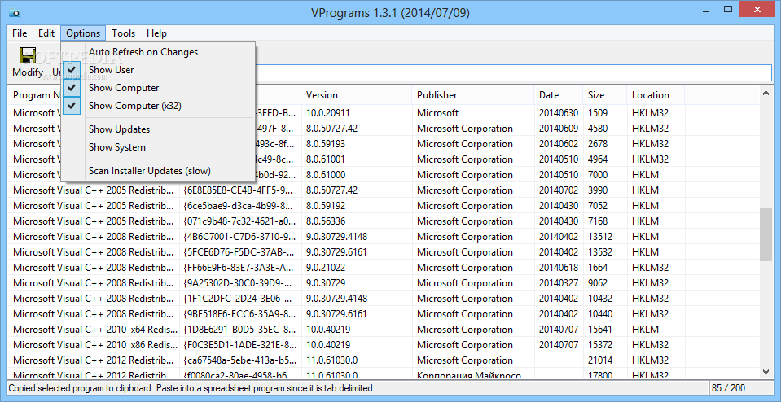Click the search filter input field

pos(514,73)
